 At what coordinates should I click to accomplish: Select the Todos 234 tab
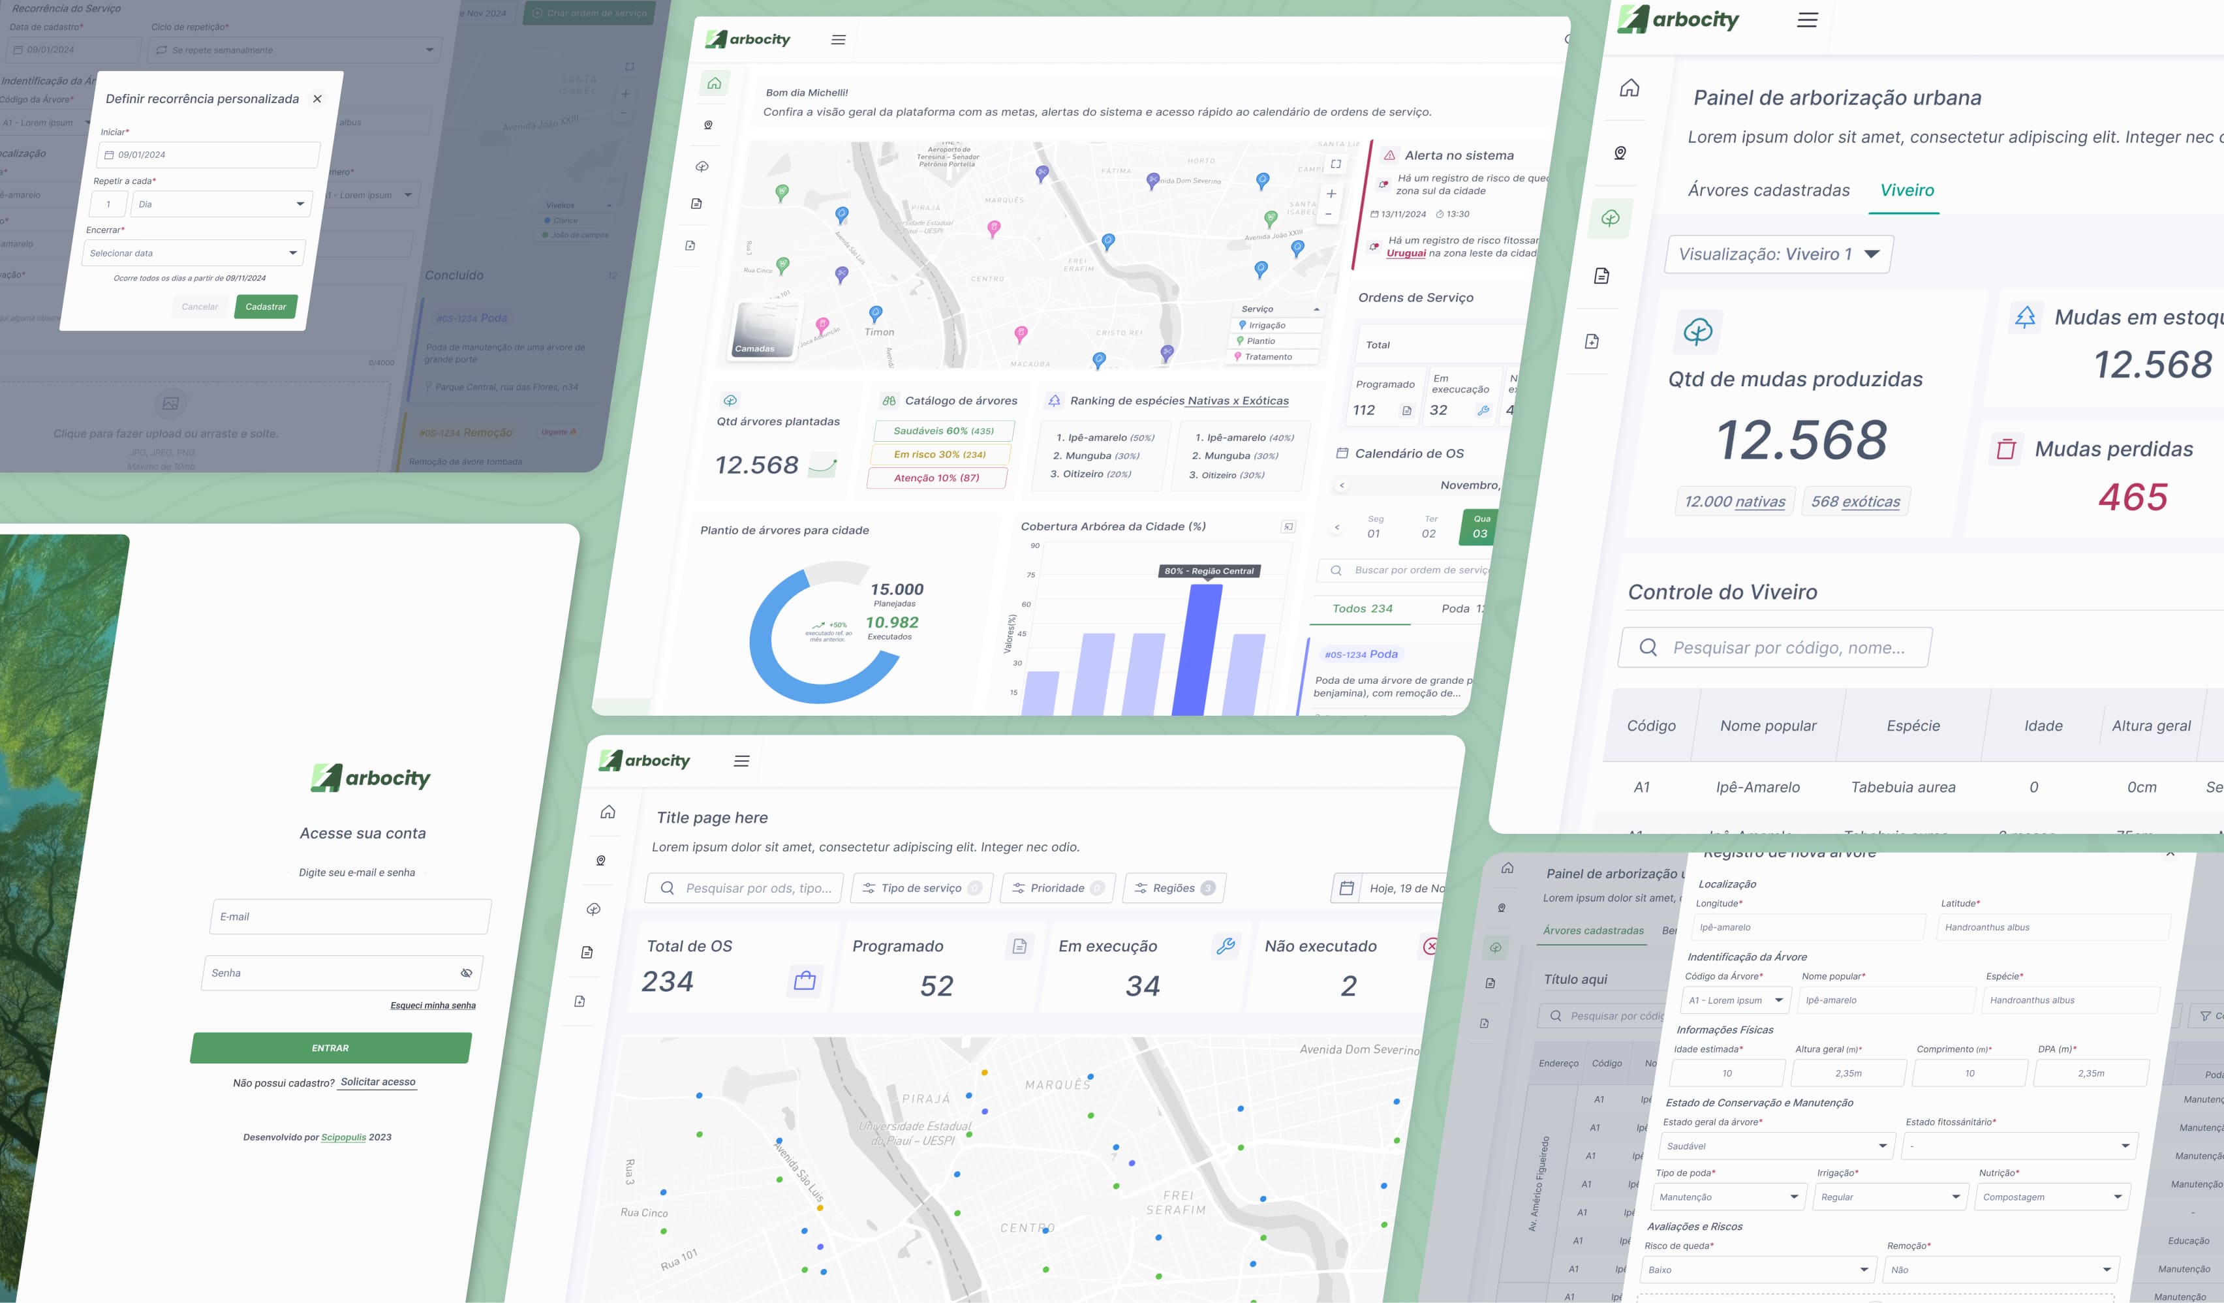[x=1362, y=609]
